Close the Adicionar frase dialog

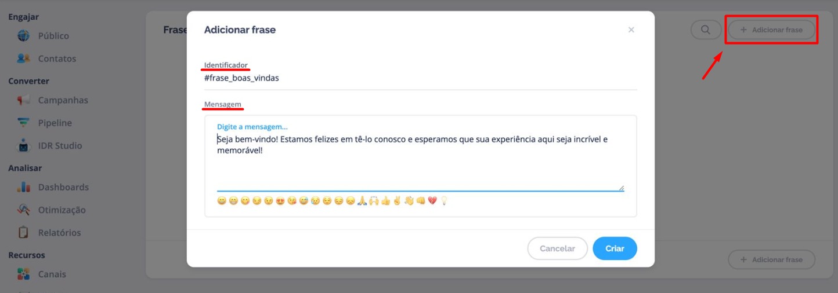[631, 30]
